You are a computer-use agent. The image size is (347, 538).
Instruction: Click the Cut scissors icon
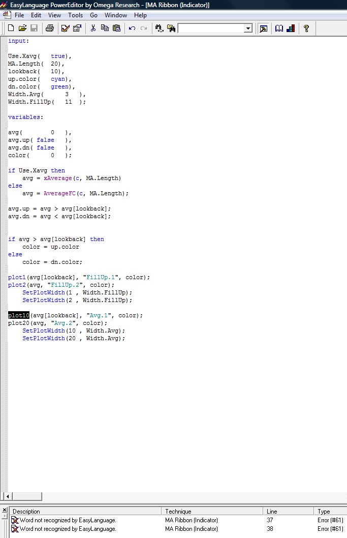[x=93, y=28]
